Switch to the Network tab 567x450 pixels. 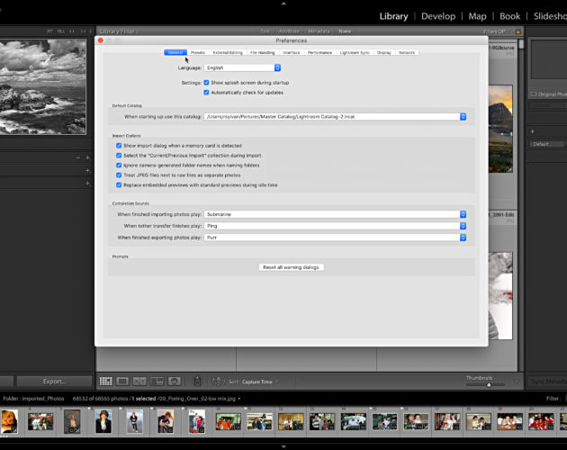click(407, 52)
